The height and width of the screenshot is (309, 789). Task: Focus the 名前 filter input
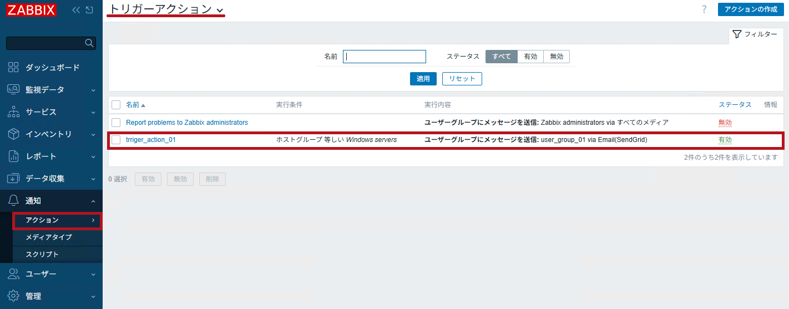pos(385,57)
